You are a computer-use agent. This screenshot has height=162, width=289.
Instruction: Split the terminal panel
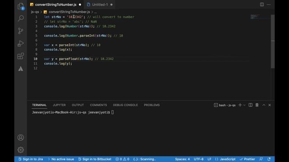tap(250, 105)
